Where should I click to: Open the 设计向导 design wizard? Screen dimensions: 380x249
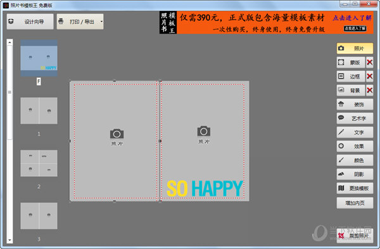click(30, 22)
